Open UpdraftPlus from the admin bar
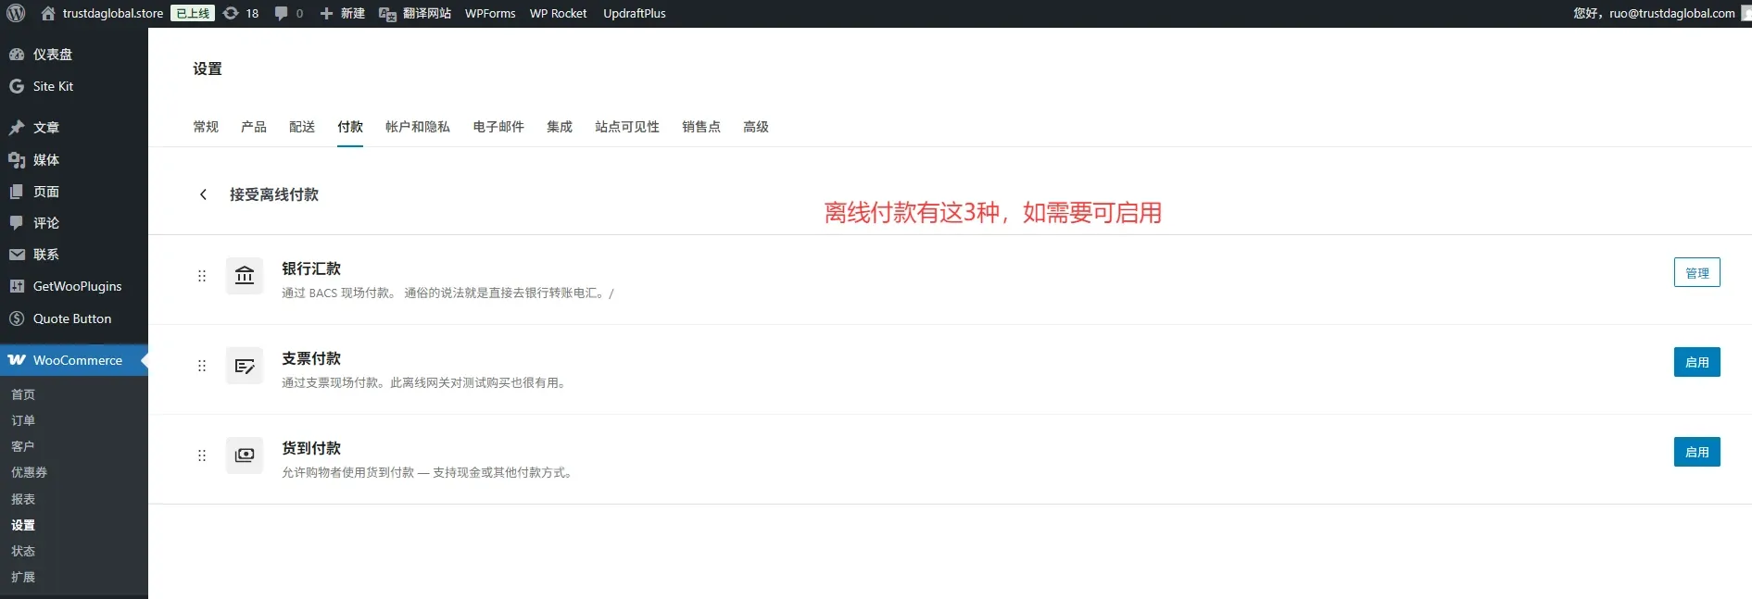This screenshot has width=1752, height=599. (634, 14)
